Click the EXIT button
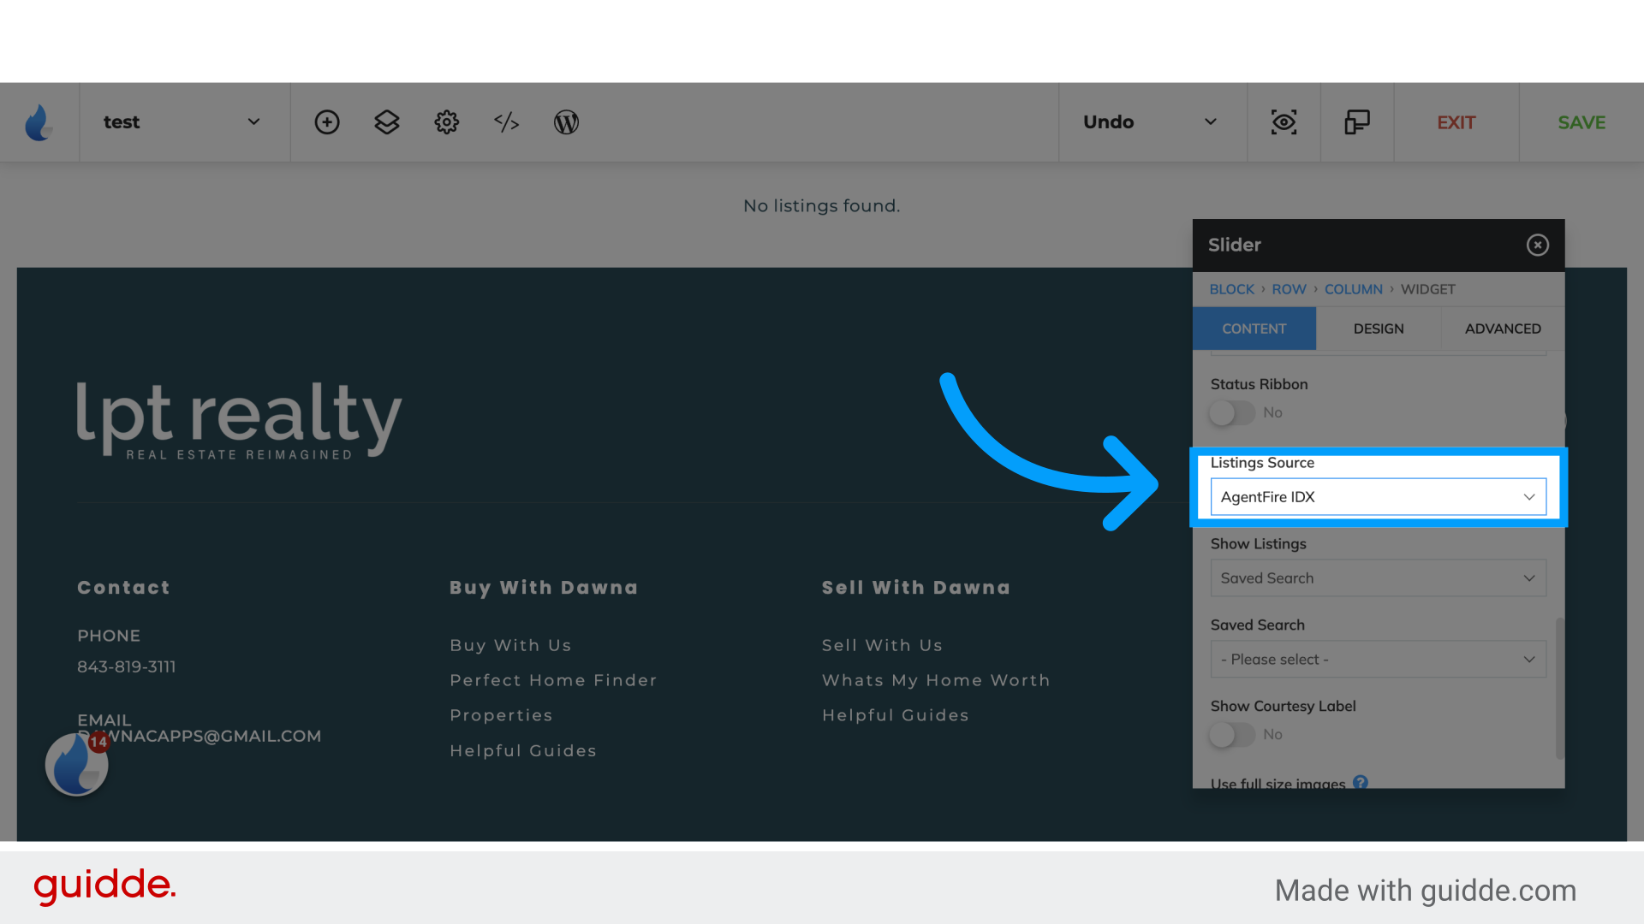Viewport: 1644px width, 924px height. [x=1457, y=121]
